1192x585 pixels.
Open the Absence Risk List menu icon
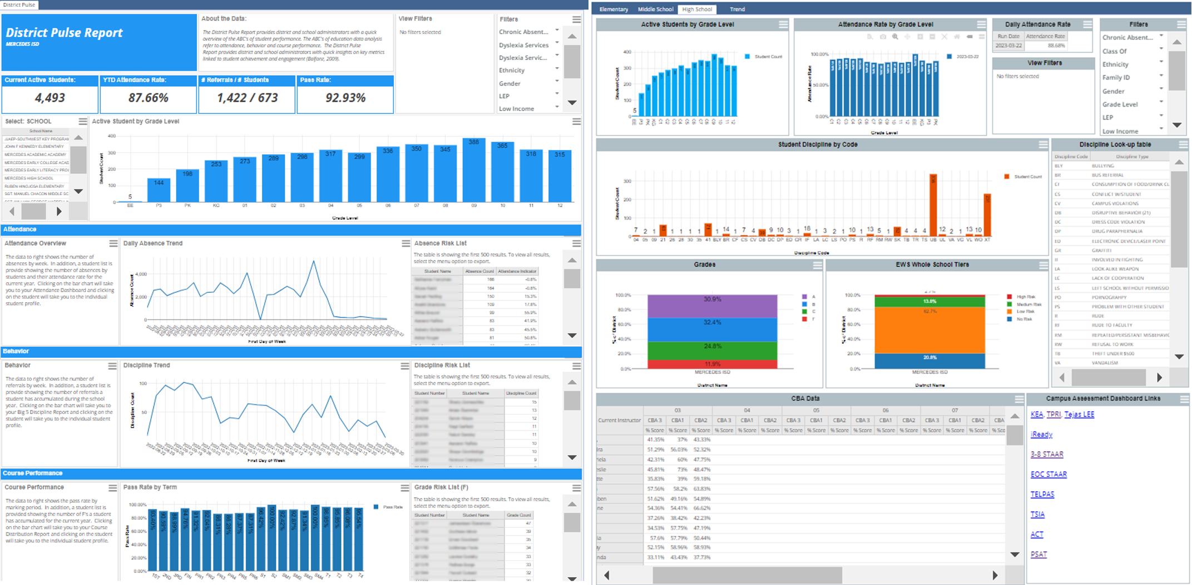pyautogui.click(x=576, y=243)
